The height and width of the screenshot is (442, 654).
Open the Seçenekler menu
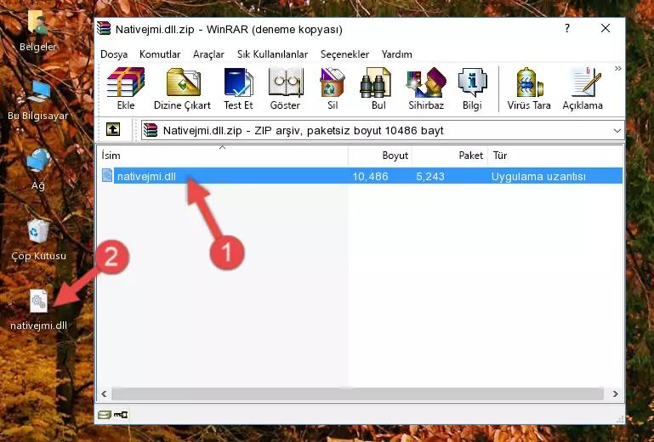point(344,54)
